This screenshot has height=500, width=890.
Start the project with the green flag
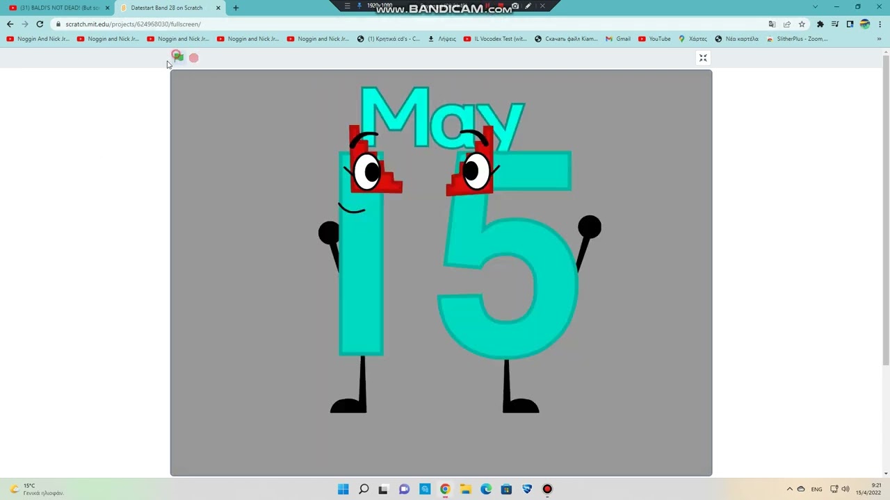pyautogui.click(x=178, y=57)
